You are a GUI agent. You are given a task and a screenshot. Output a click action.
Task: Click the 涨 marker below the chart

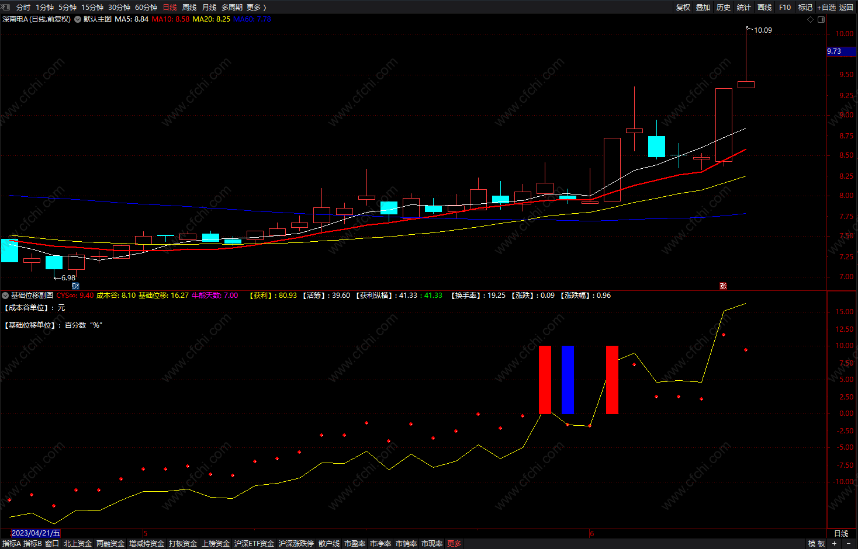(723, 286)
